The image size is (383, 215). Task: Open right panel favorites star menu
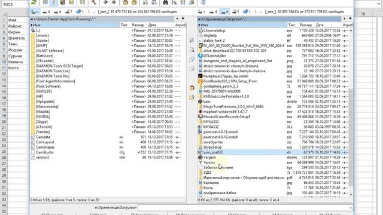click(345, 19)
